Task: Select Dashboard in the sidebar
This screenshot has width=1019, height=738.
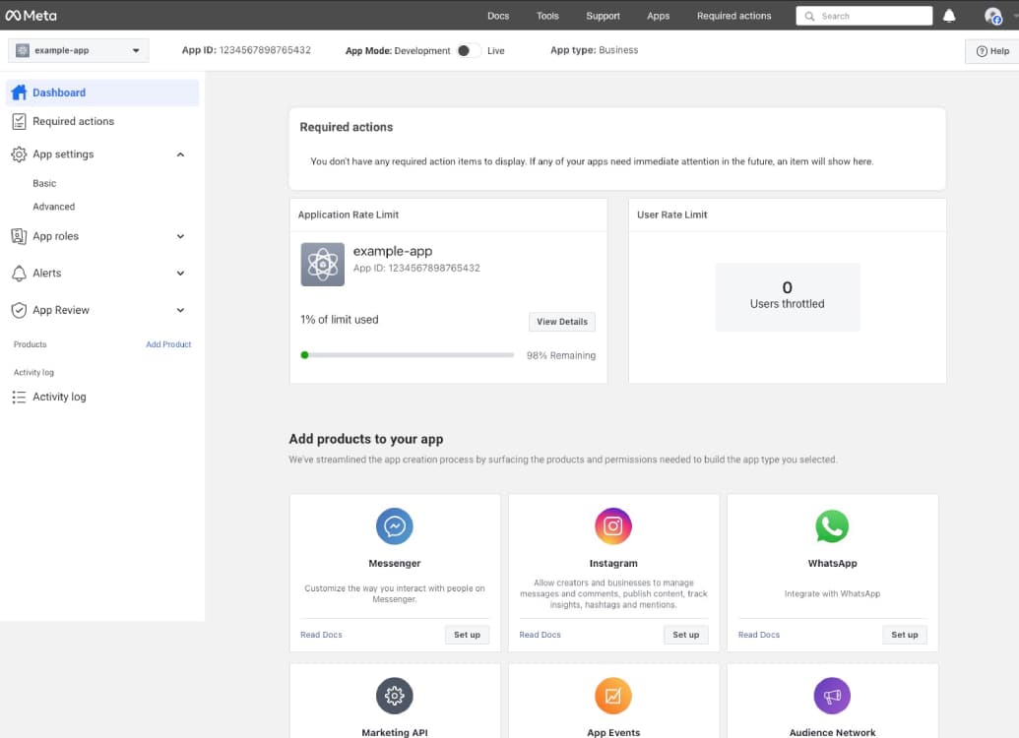Action: point(102,92)
